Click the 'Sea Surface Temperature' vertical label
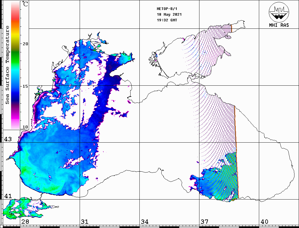Image resolution: width=299 pixels, height=228 pixels. pyautogui.click(x=7, y=65)
